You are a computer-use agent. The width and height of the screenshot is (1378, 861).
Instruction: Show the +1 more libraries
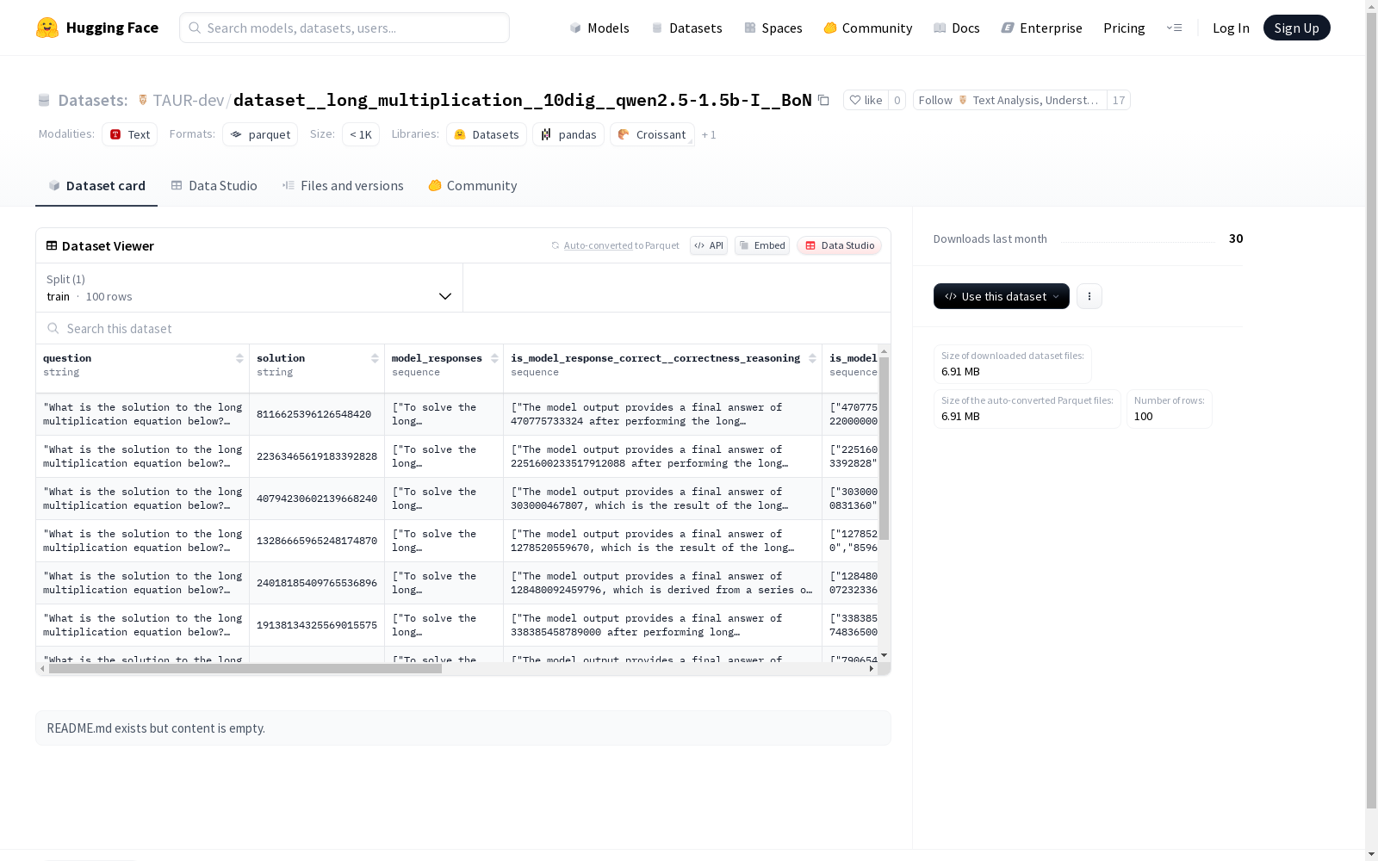(709, 134)
